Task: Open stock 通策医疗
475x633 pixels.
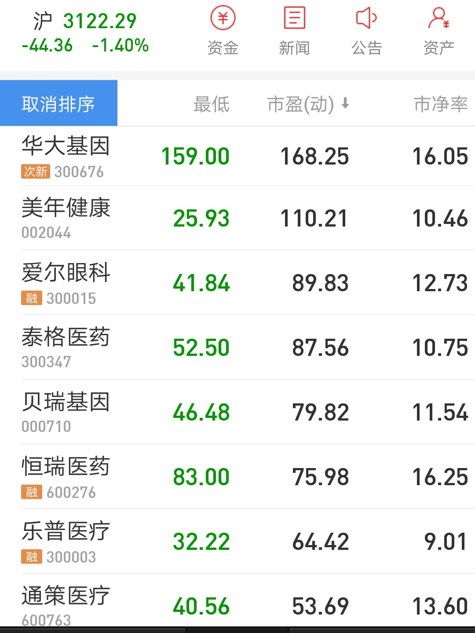Action: [66, 596]
